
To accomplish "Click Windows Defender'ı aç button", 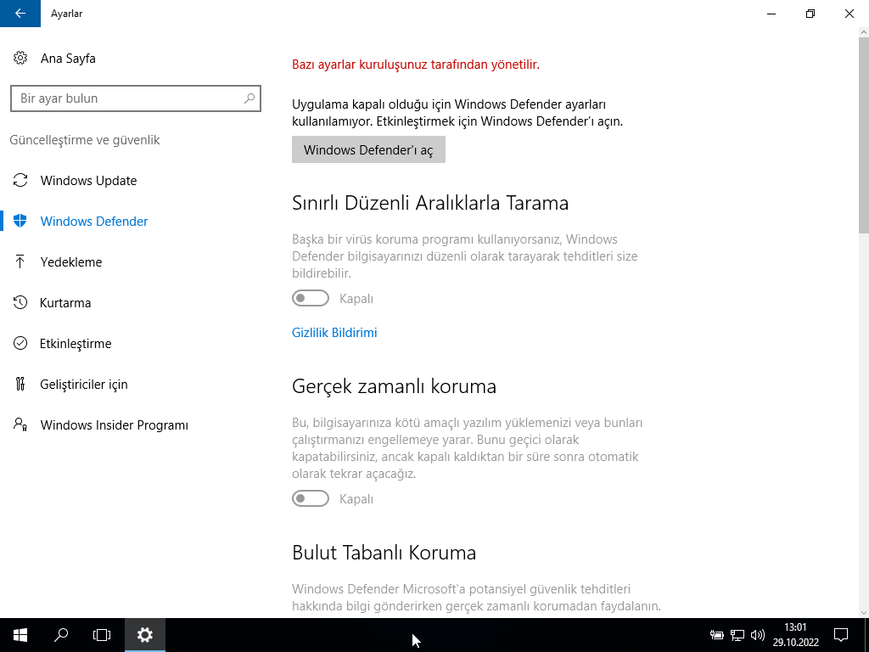I will click(368, 149).
